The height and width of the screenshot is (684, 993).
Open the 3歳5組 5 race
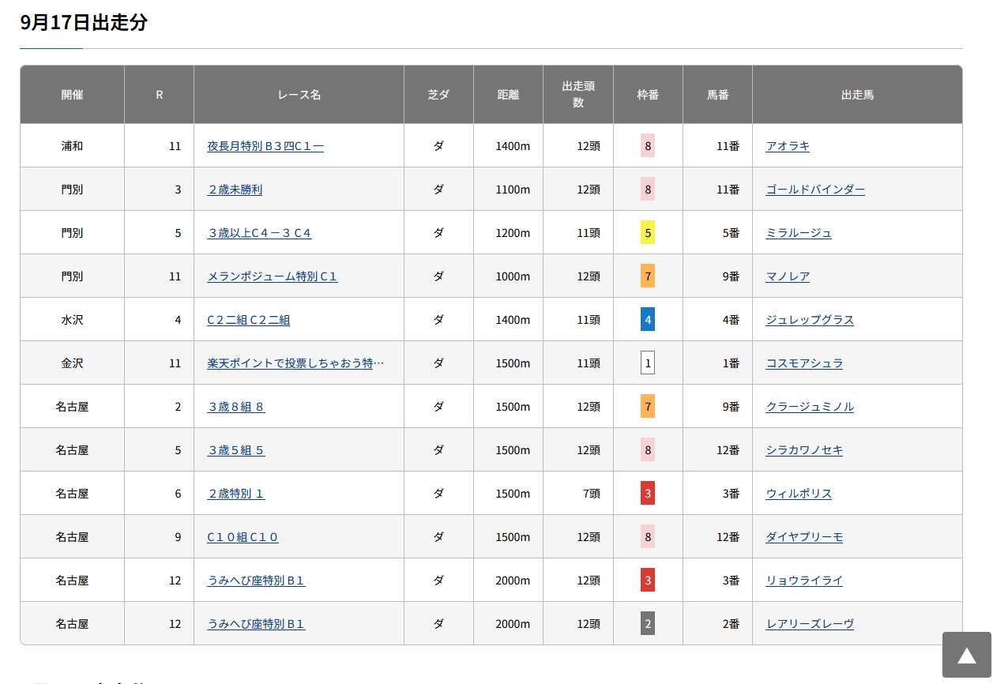coord(236,450)
